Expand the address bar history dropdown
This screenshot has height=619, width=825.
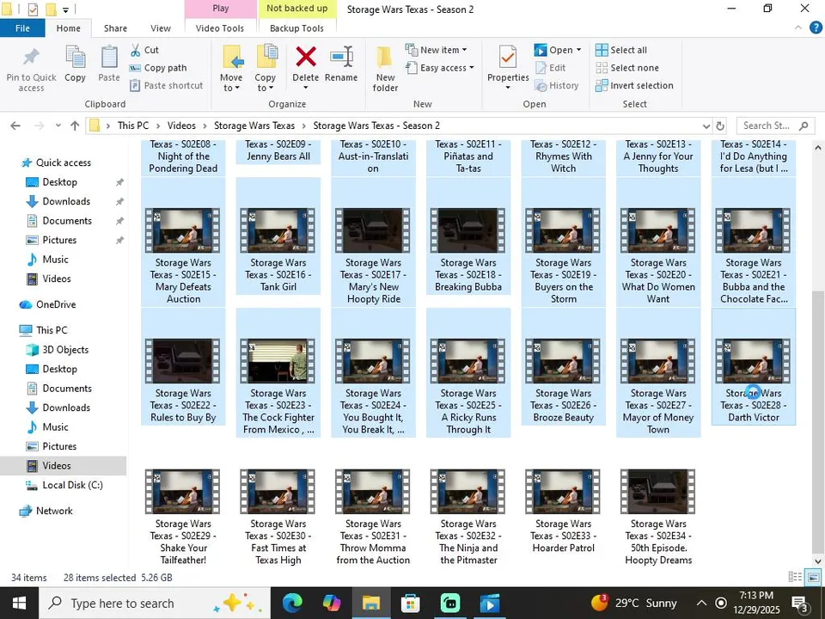tap(706, 126)
